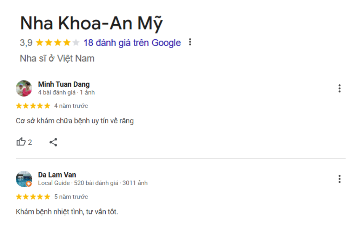
Task: Click the star rating row under Minh Tuan Dang
Action: pos(32,105)
